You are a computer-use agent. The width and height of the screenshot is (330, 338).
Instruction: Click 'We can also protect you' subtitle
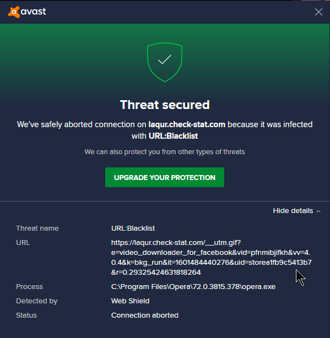[165, 152]
